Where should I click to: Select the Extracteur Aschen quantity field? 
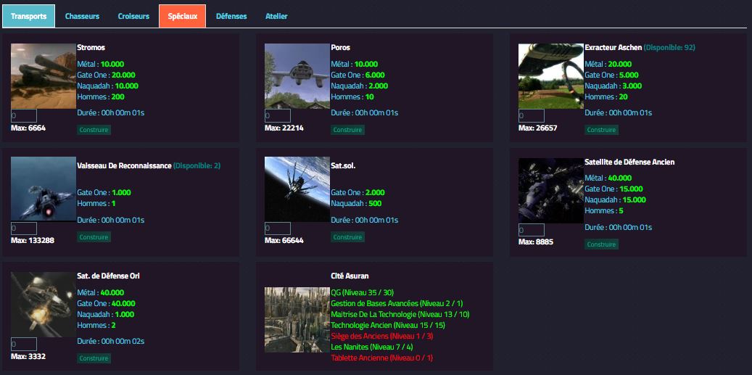(532, 116)
